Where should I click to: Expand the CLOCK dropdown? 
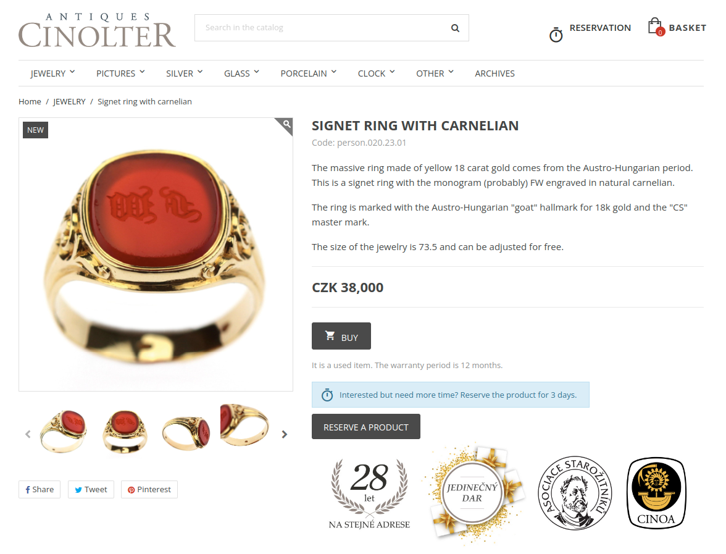point(376,73)
